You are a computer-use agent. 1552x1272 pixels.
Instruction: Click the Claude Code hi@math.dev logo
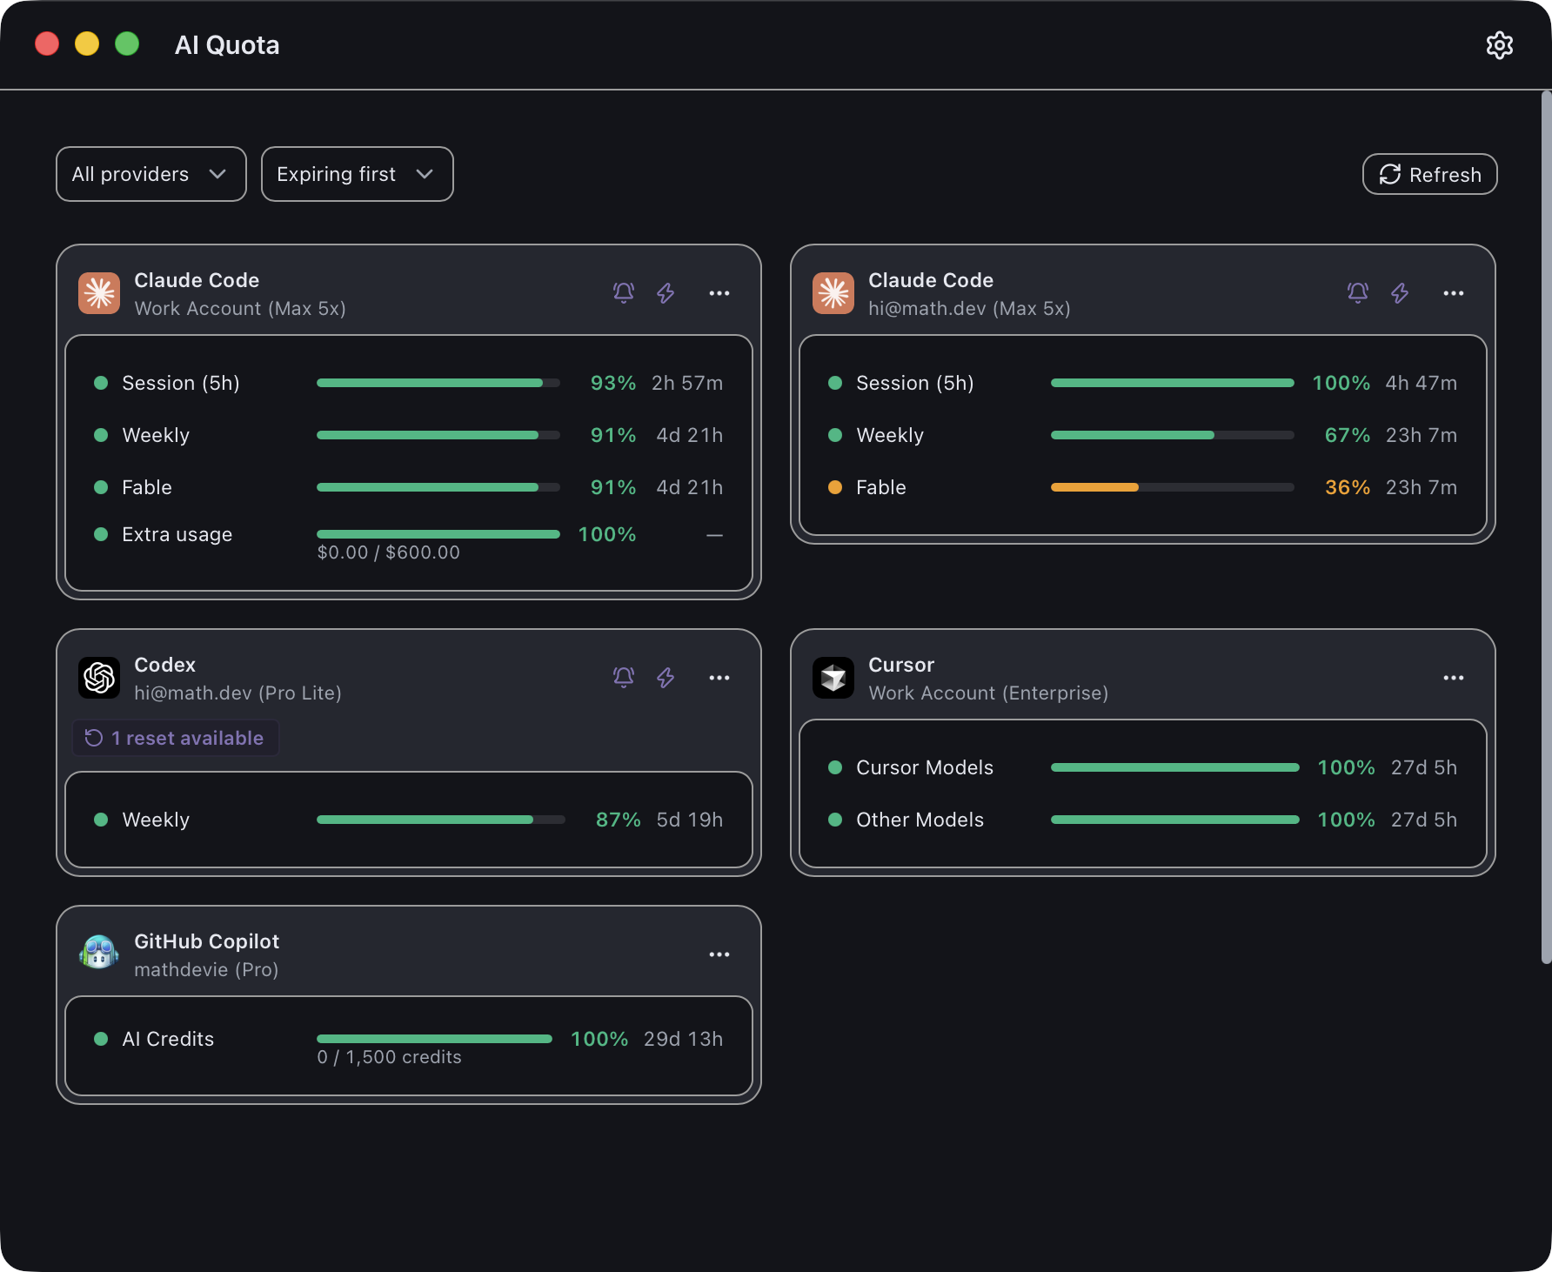(833, 293)
